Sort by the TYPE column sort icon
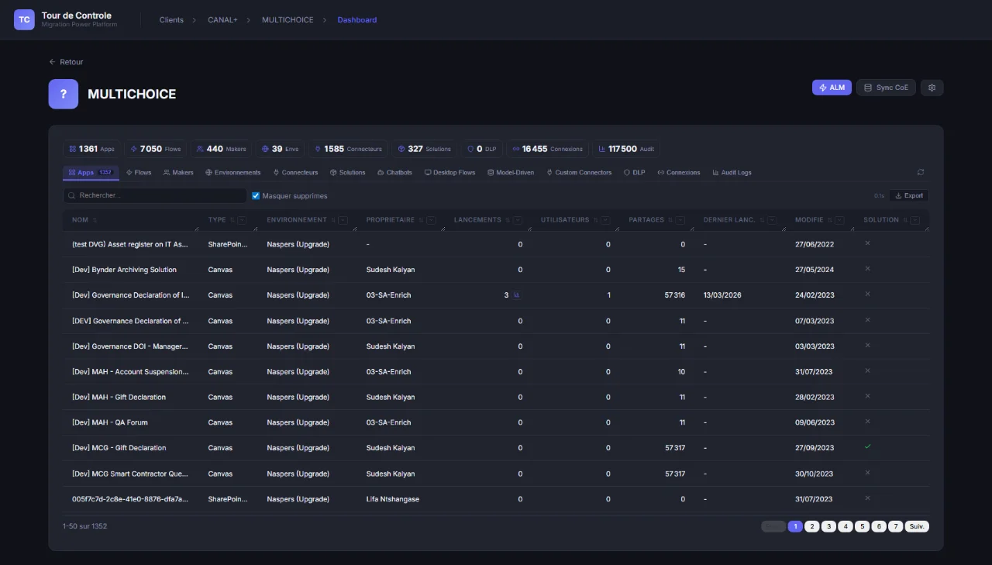992x565 pixels. coord(232,220)
